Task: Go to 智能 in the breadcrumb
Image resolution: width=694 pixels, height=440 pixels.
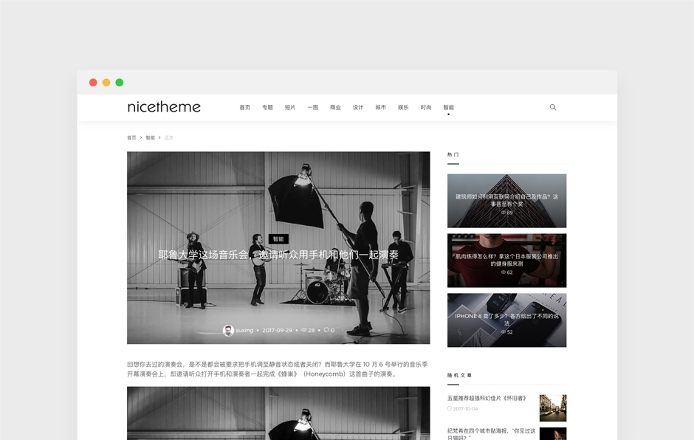Action: coord(150,137)
